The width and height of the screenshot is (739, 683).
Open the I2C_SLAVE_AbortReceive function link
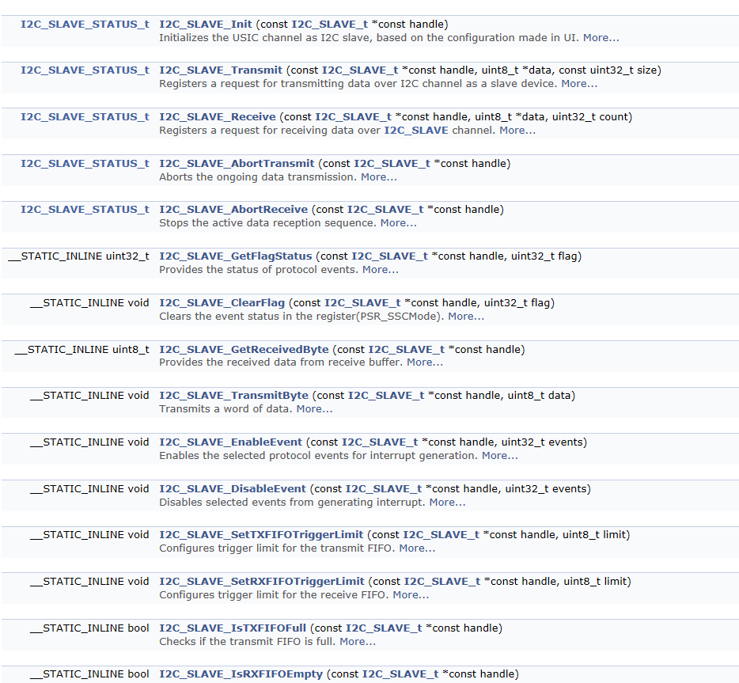(x=233, y=210)
